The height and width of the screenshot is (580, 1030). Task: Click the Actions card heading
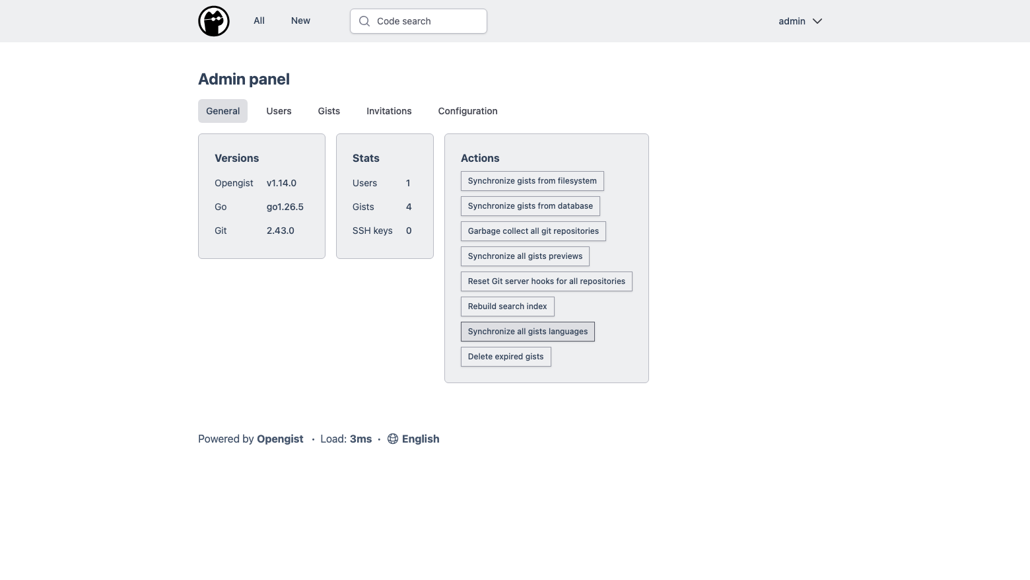(480, 158)
